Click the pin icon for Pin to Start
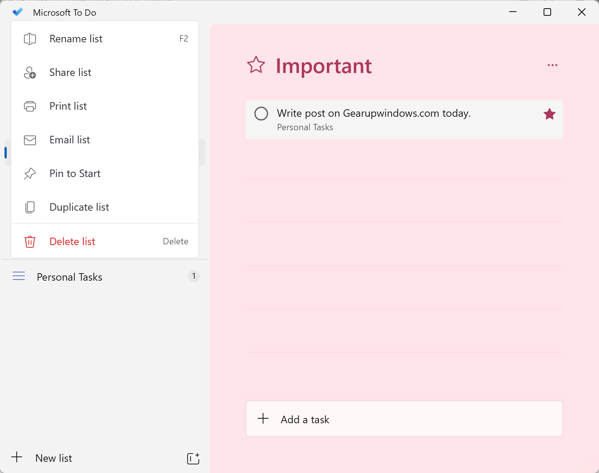 click(30, 174)
